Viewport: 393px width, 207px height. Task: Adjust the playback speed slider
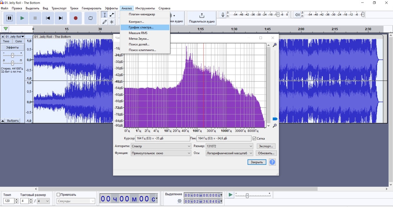point(247,196)
